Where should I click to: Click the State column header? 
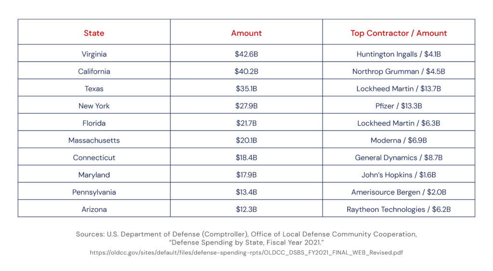pyautogui.click(x=94, y=33)
